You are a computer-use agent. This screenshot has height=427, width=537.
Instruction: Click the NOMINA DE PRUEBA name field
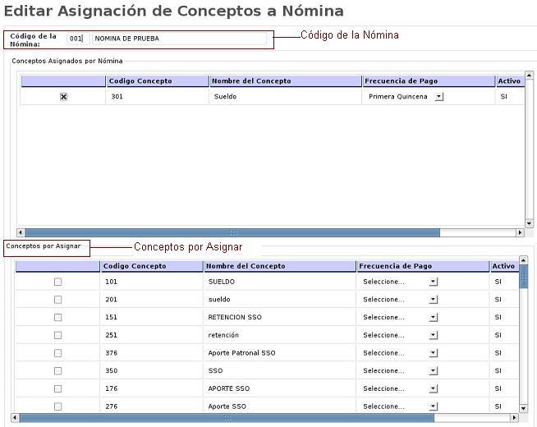coord(178,39)
